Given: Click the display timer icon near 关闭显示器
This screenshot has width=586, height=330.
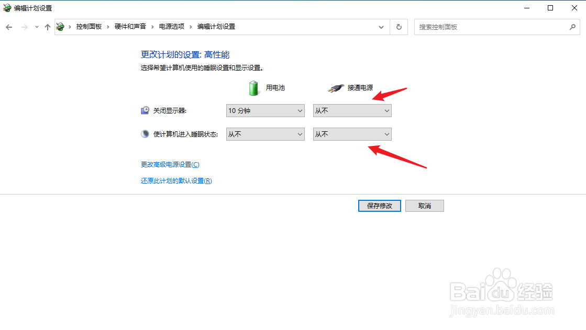Looking at the screenshot, I should (x=145, y=110).
